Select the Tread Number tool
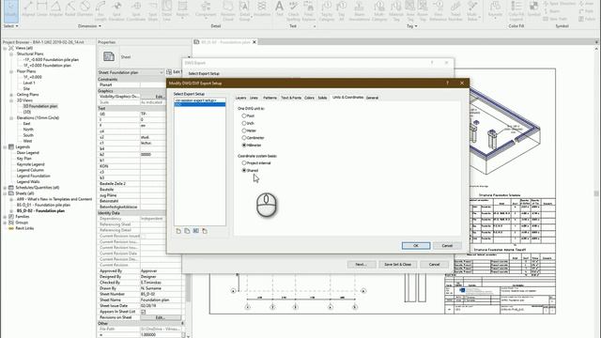 455,10
